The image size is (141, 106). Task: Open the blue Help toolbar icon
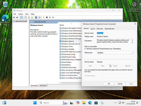pos(36,17)
